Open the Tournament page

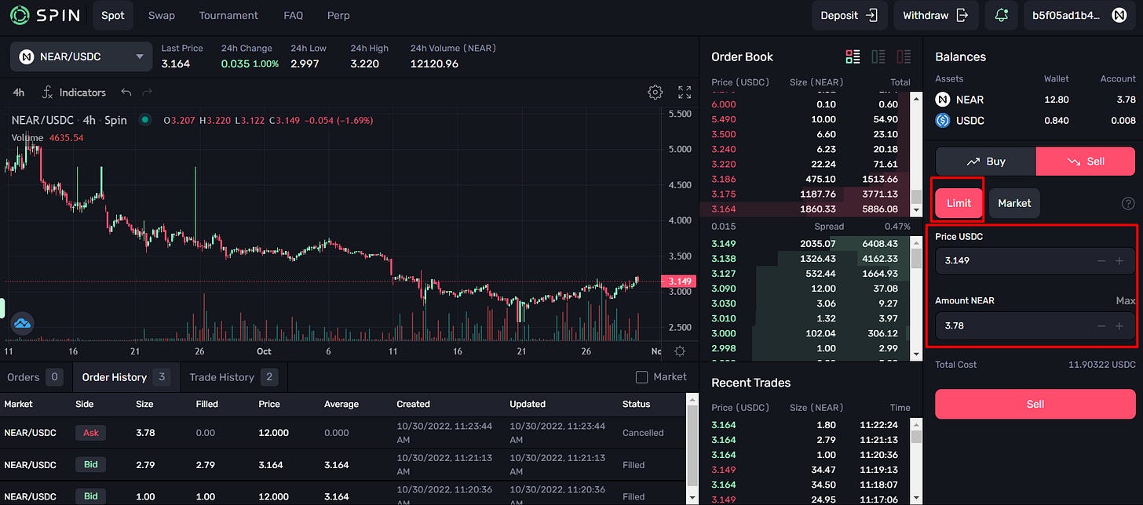[228, 15]
